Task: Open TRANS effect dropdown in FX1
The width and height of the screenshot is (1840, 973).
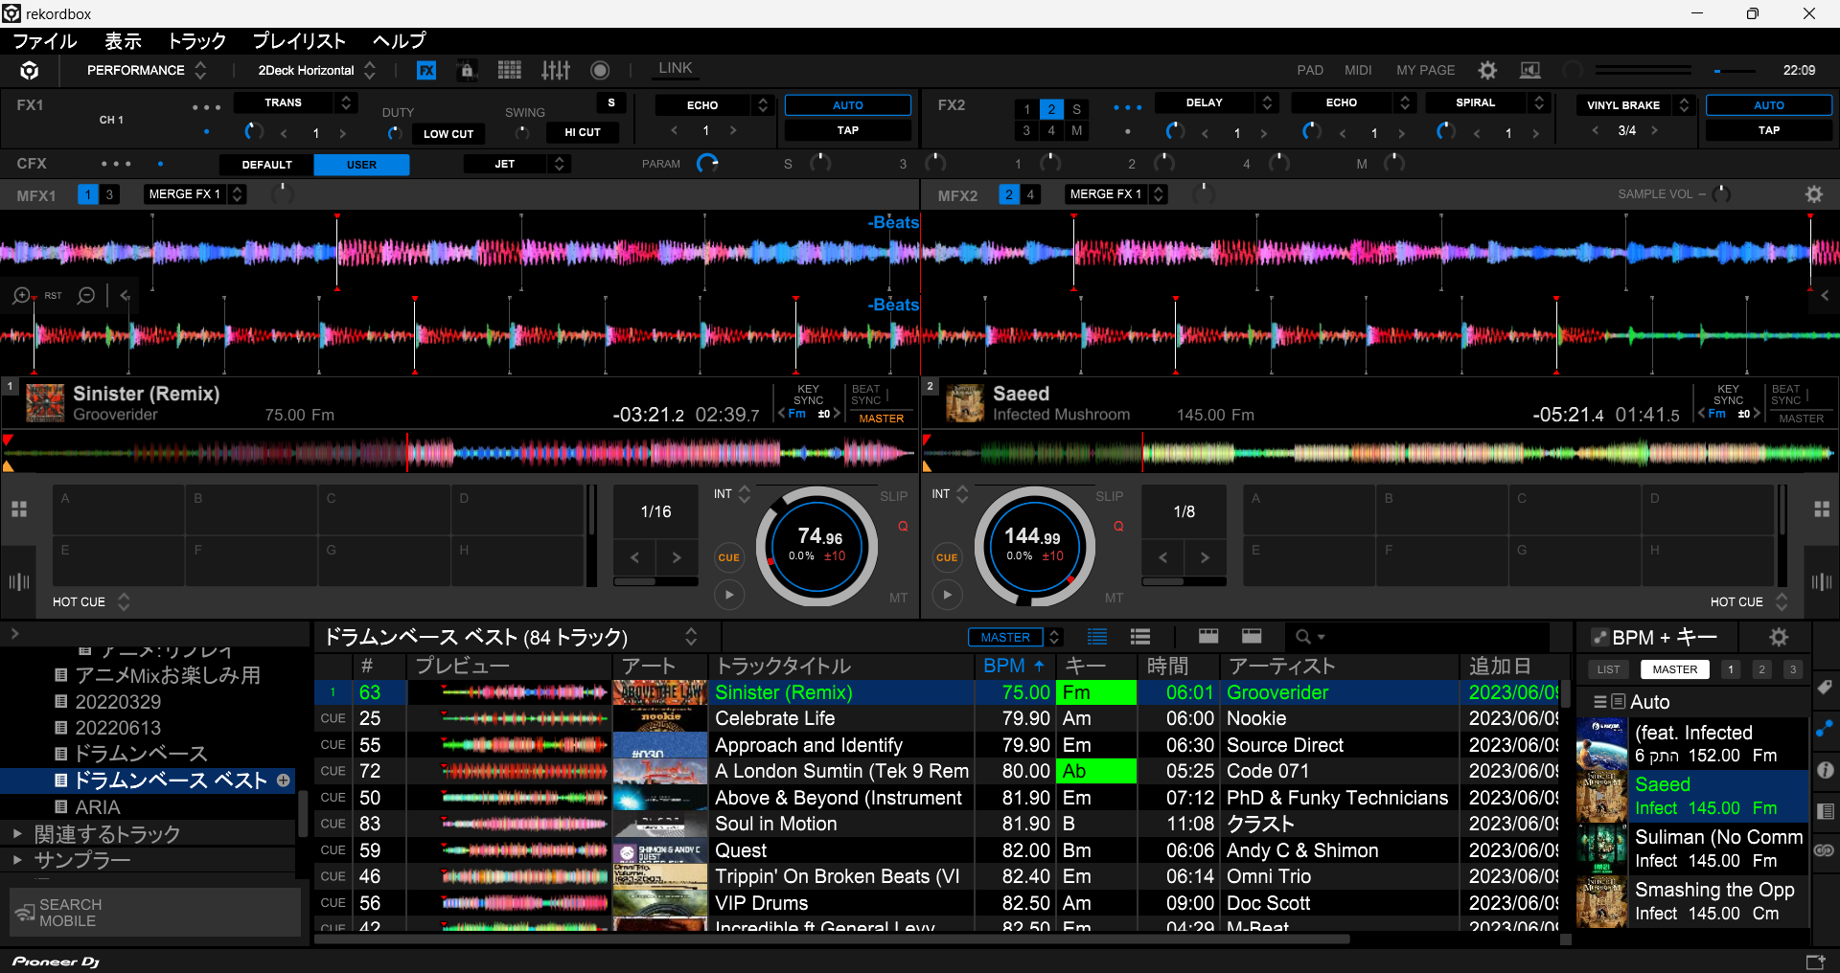Action: [296, 102]
